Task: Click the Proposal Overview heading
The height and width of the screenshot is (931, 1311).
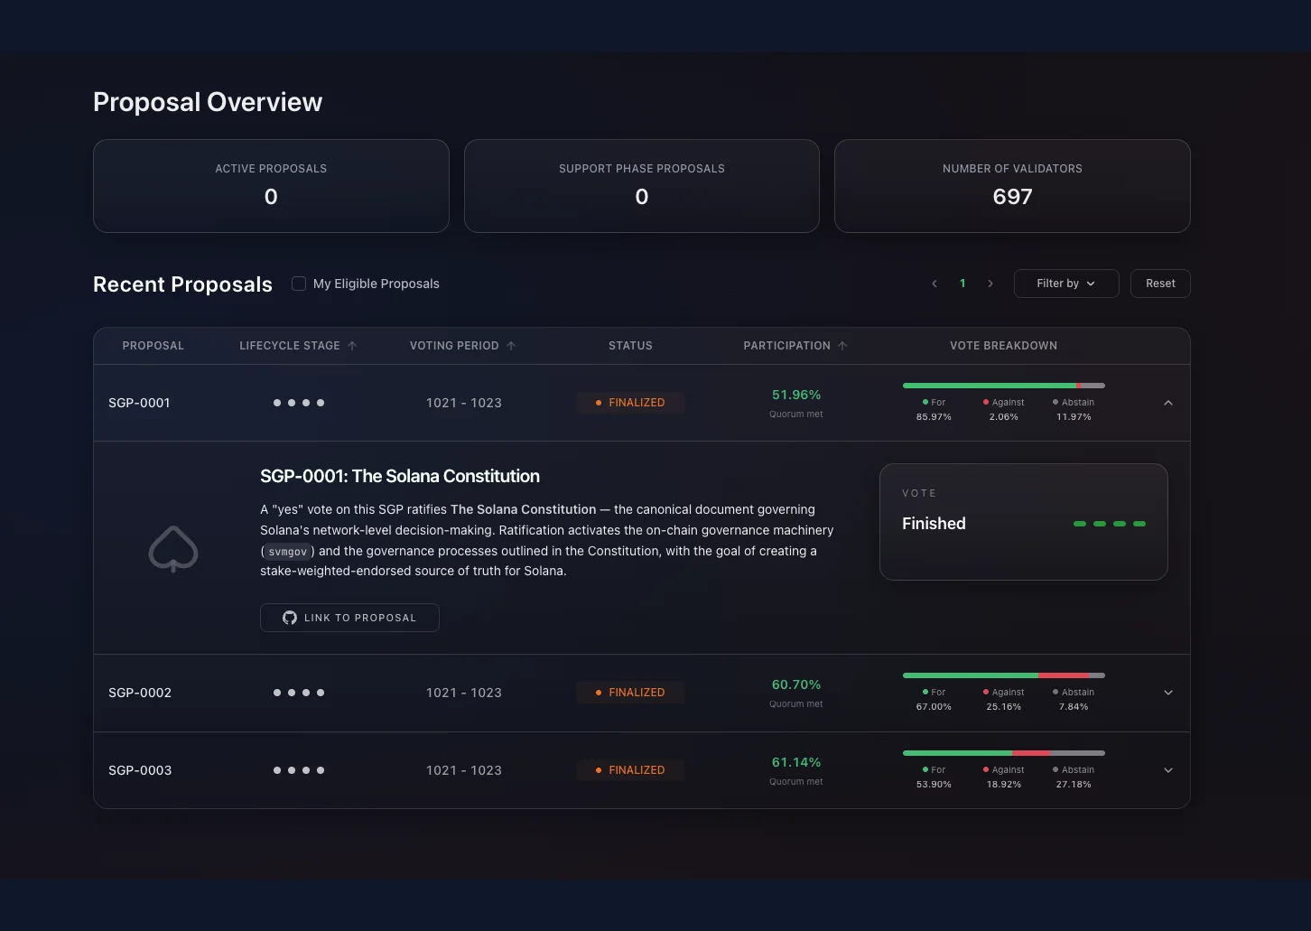Action: tap(208, 102)
